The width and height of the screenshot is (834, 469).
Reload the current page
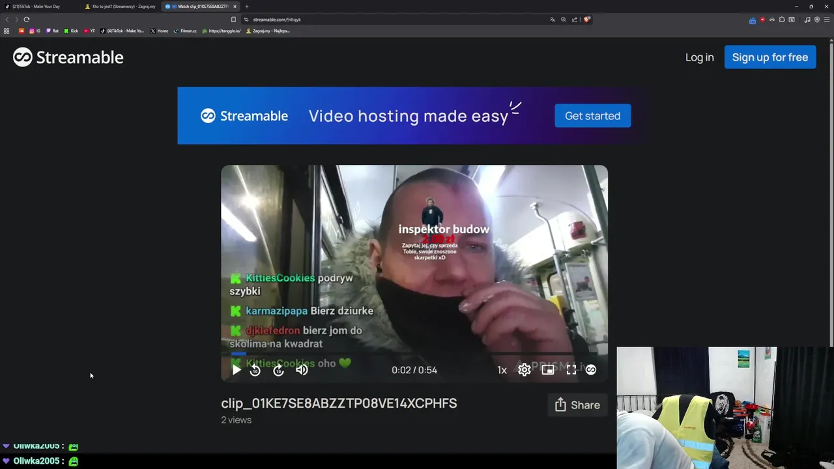click(x=27, y=20)
